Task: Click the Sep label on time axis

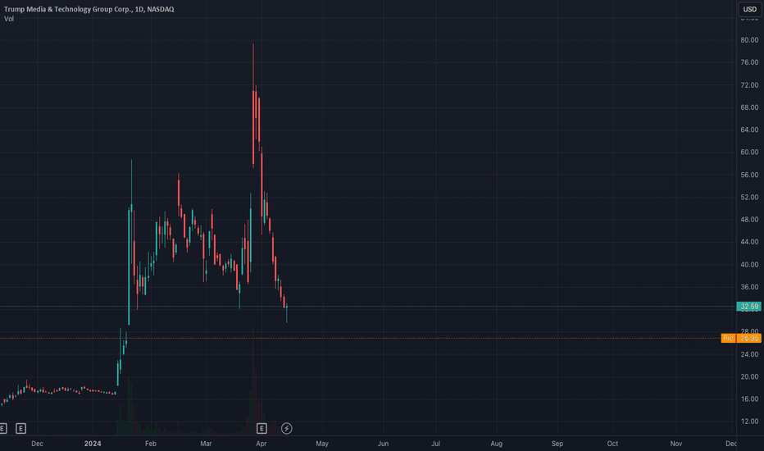Action: (557, 444)
